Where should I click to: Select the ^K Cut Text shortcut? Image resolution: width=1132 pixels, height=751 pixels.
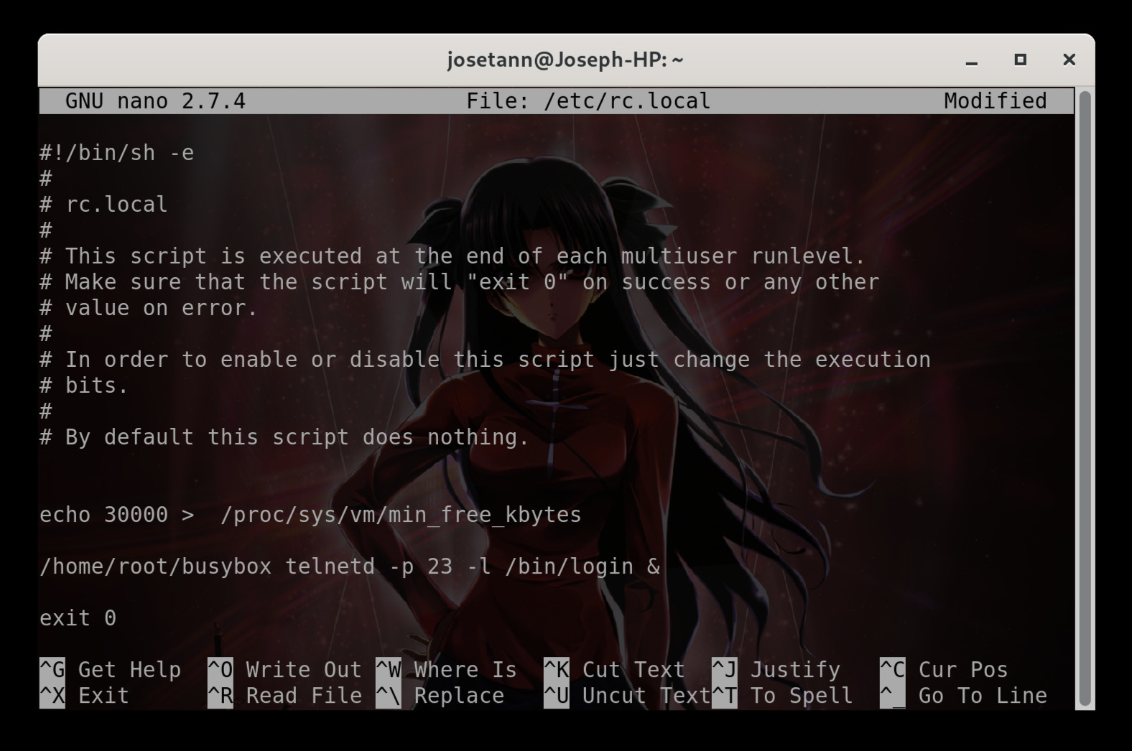tap(614, 670)
